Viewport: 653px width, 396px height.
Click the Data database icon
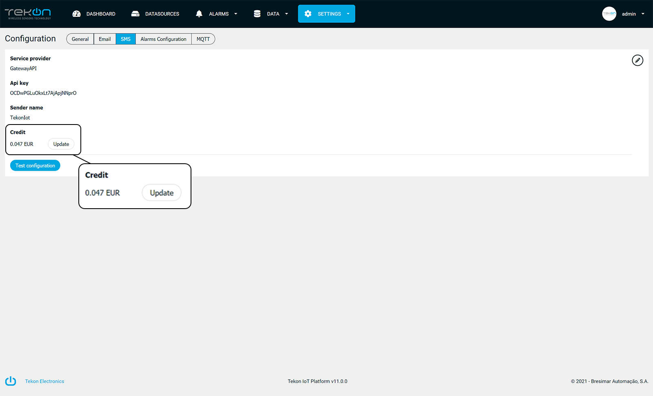click(257, 14)
